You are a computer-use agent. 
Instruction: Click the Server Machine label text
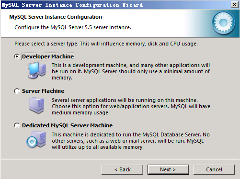(43, 91)
